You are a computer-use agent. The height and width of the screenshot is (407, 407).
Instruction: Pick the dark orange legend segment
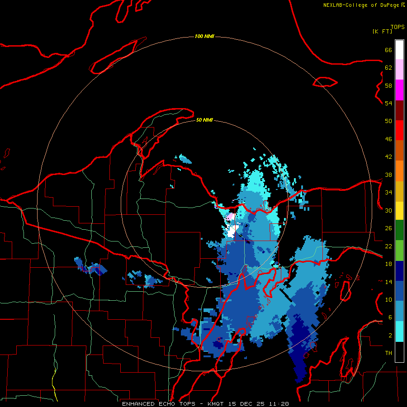click(399, 151)
